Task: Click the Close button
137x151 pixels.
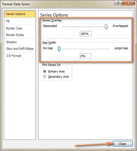Action: tap(123, 144)
